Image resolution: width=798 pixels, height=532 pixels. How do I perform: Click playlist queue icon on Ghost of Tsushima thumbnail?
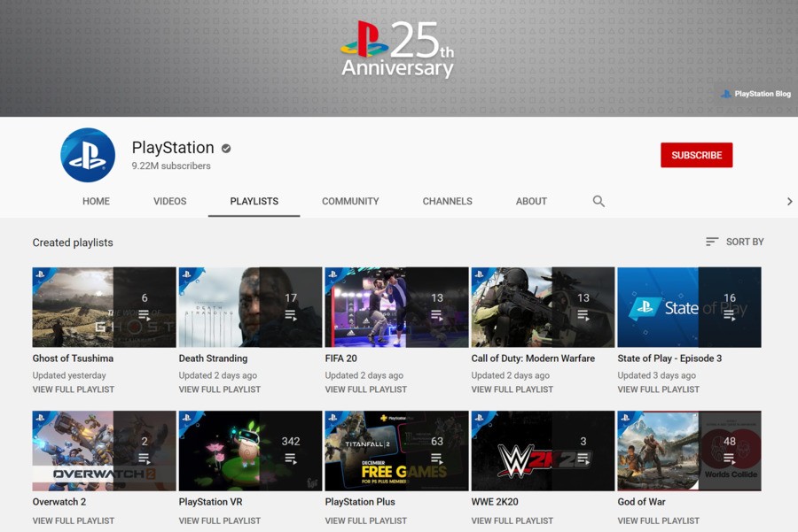tap(145, 315)
